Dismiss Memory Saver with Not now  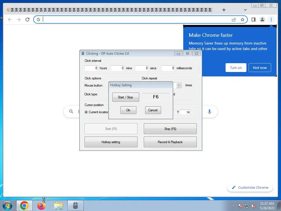point(260,68)
